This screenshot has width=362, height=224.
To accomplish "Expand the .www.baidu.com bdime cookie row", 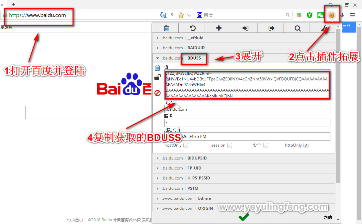I will [244, 198].
